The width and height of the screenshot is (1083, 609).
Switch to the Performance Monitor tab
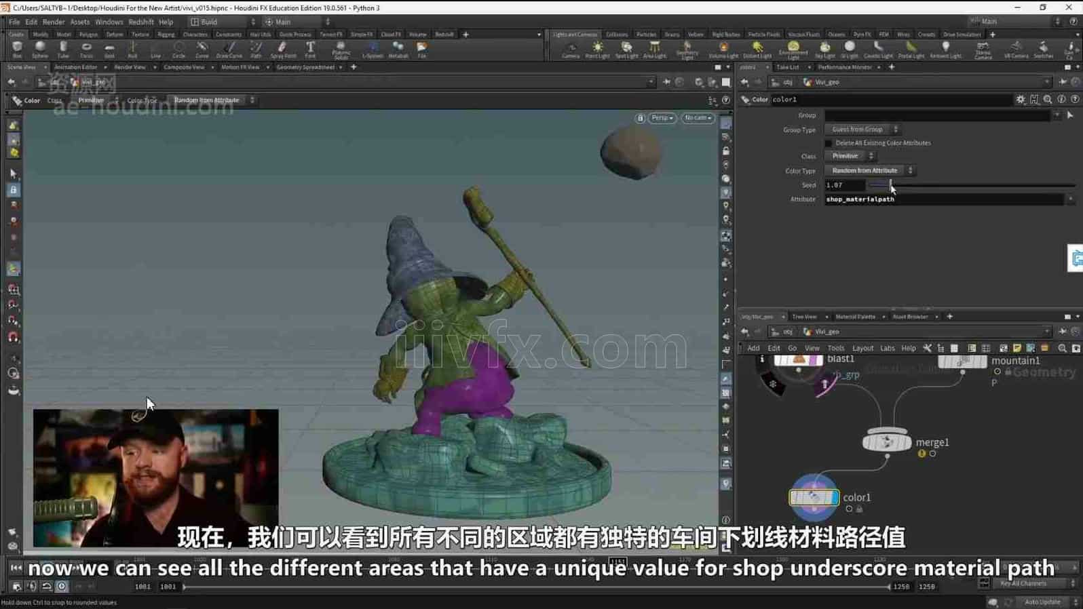pos(845,67)
